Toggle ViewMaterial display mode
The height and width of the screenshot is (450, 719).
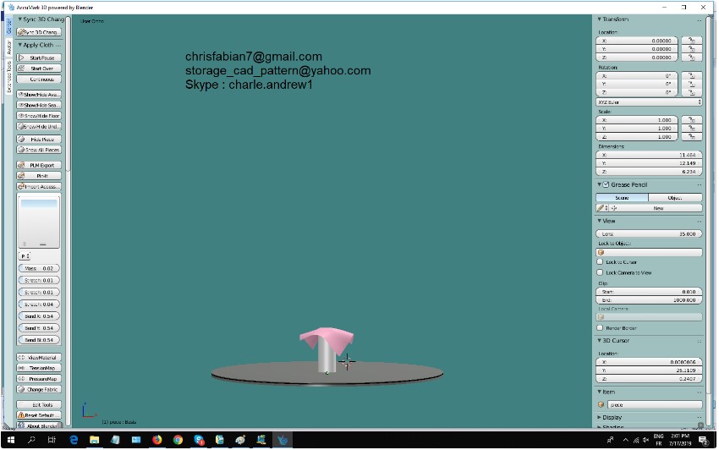(39, 357)
